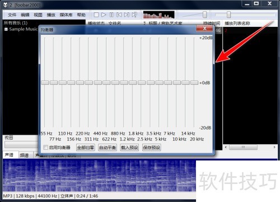Click the Random playback toolbar icon
The height and width of the screenshot is (202, 280).
pos(134,15)
